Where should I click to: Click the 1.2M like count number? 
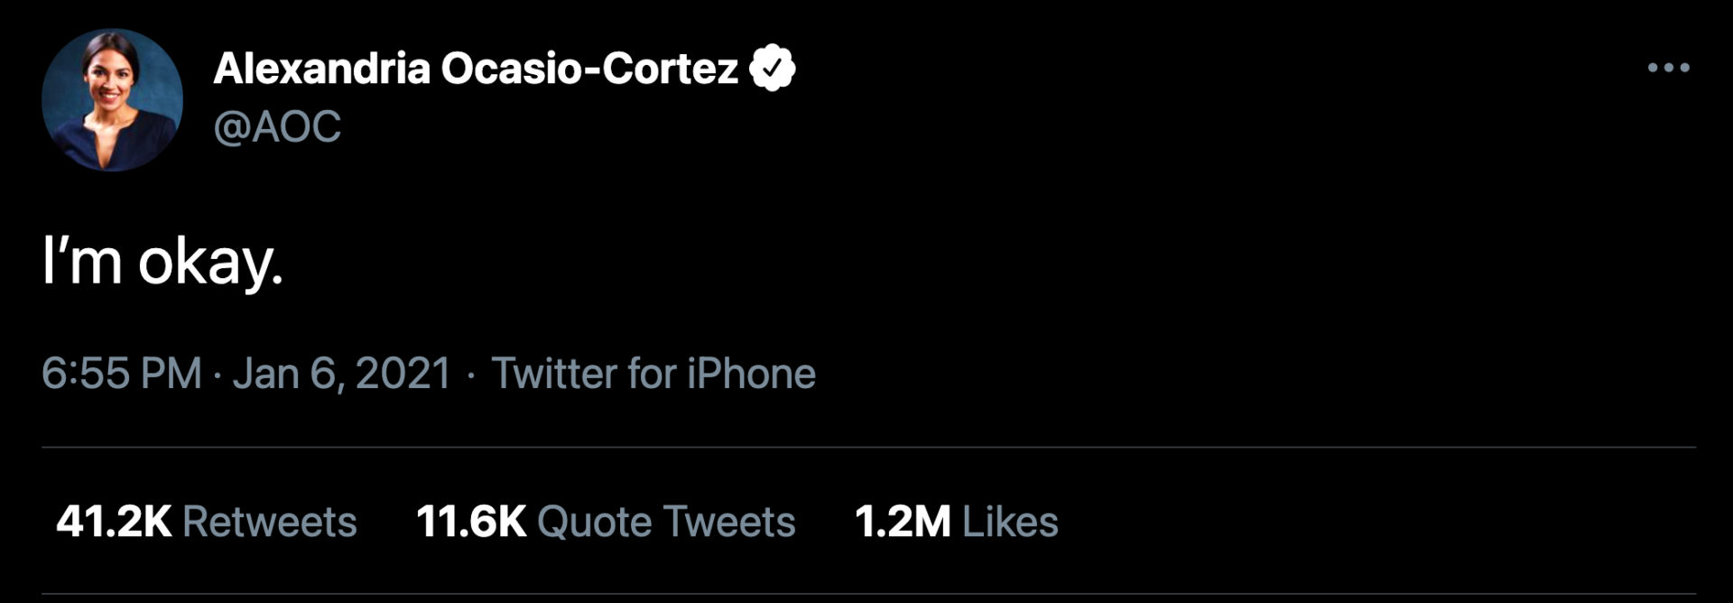tap(903, 522)
